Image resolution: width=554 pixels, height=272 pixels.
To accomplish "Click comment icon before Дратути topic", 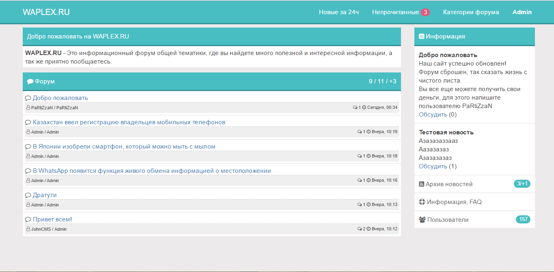I will [x=28, y=195].
